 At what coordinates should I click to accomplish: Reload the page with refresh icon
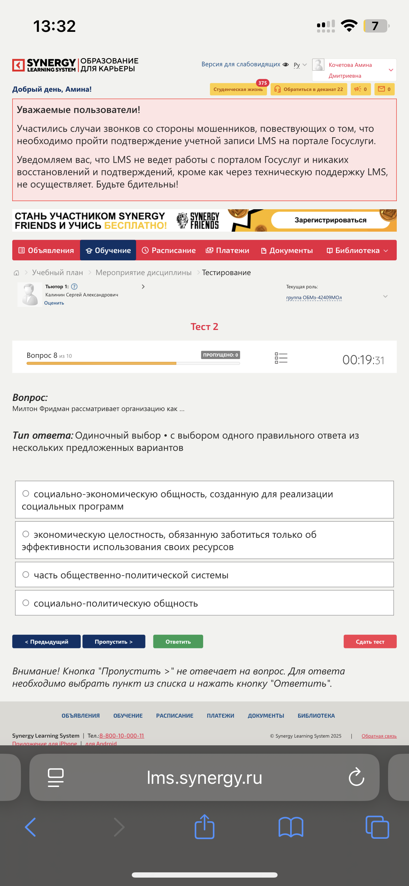357,777
